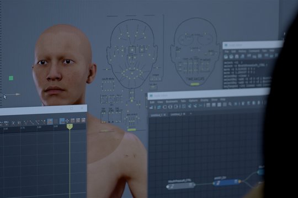Open the Options menu in Node Editor
Viewport: 298px width, 198px height.
[193, 101]
